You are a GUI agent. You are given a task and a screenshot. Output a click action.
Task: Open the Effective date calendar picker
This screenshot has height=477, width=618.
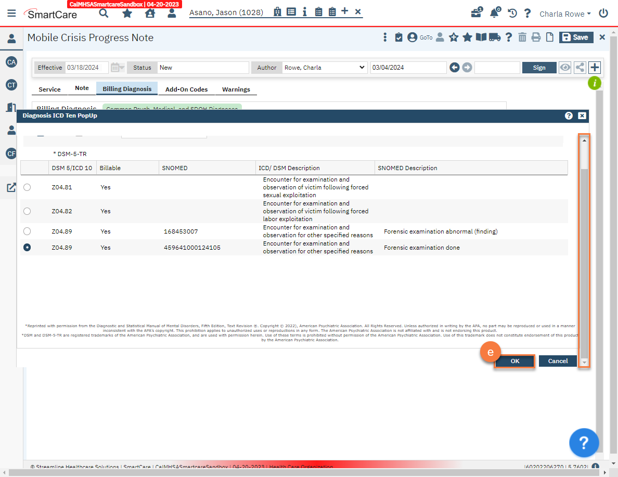[117, 68]
